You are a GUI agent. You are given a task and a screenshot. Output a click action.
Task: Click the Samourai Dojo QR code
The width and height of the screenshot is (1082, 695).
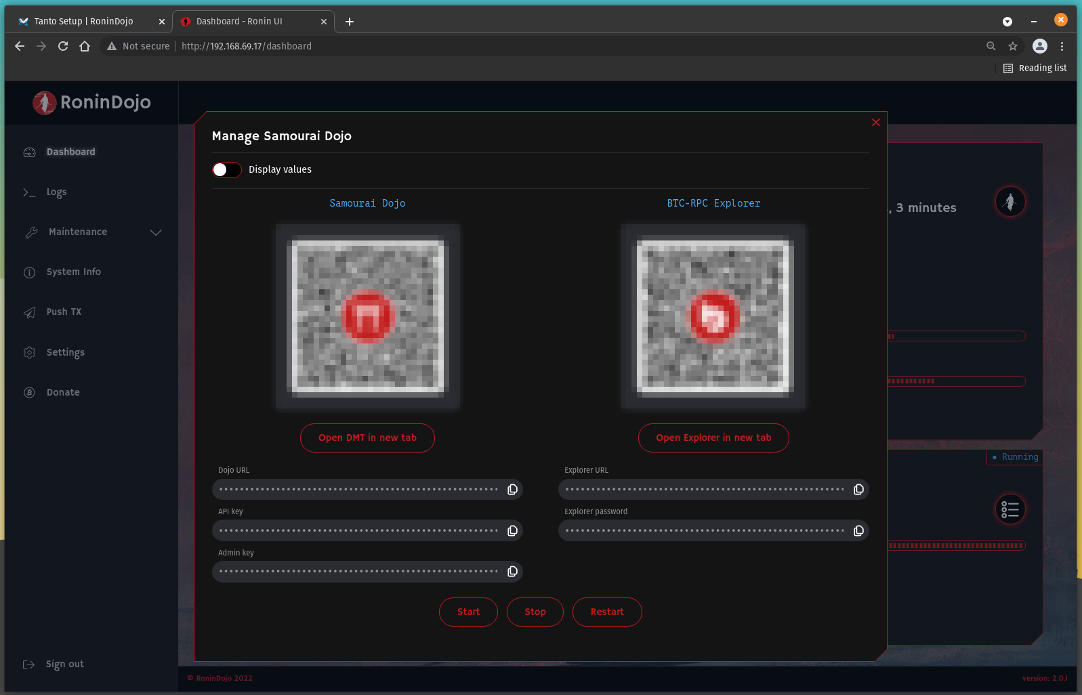pyautogui.click(x=367, y=316)
